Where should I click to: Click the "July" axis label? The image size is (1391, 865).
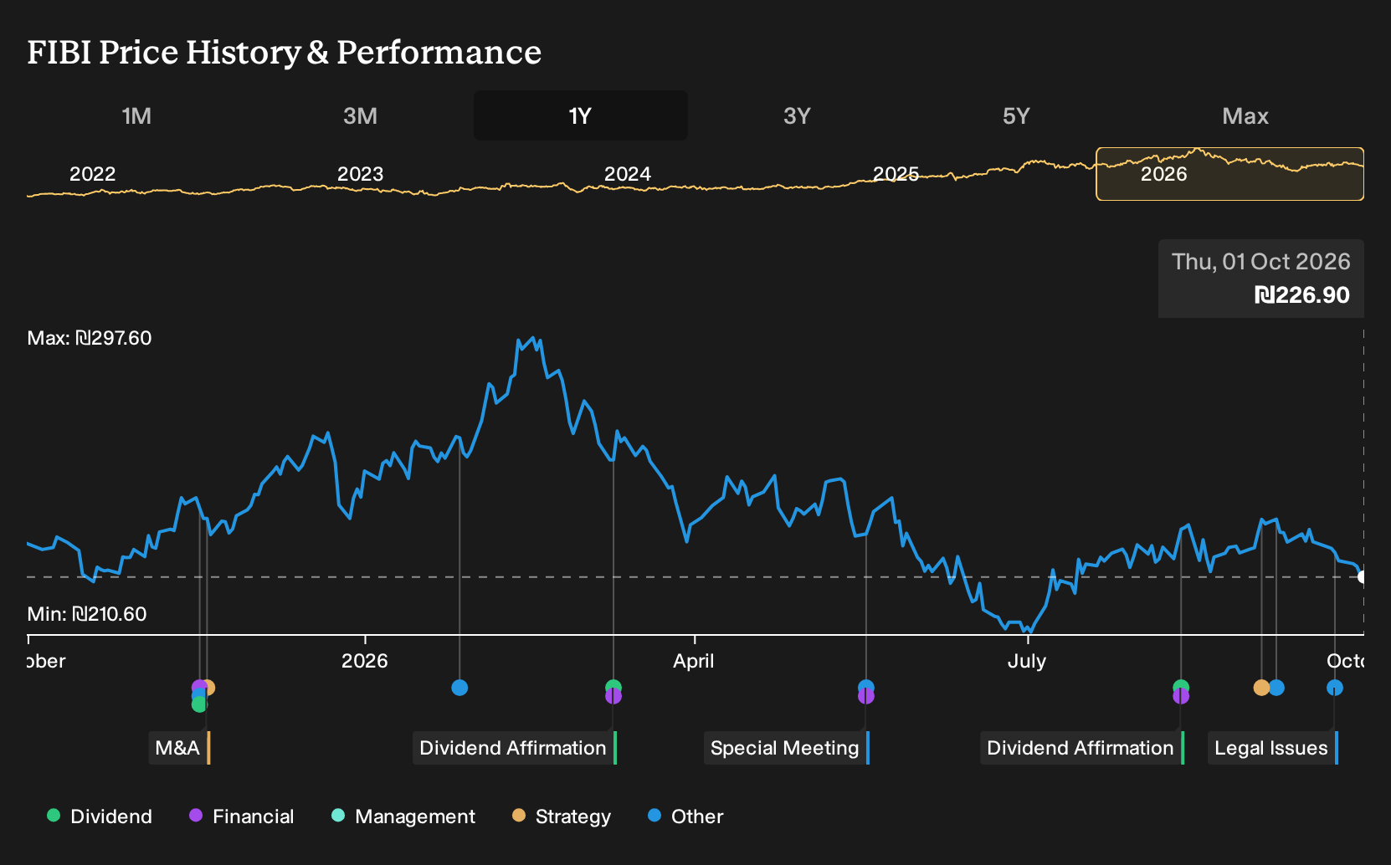pyautogui.click(x=1027, y=661)
